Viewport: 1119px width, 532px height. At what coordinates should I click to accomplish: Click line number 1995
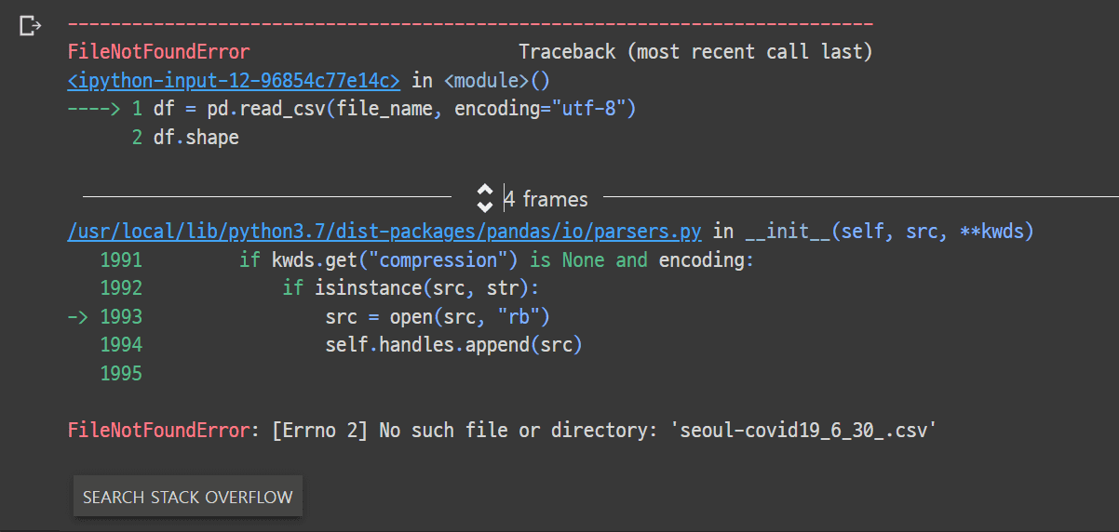click(121, 374)
